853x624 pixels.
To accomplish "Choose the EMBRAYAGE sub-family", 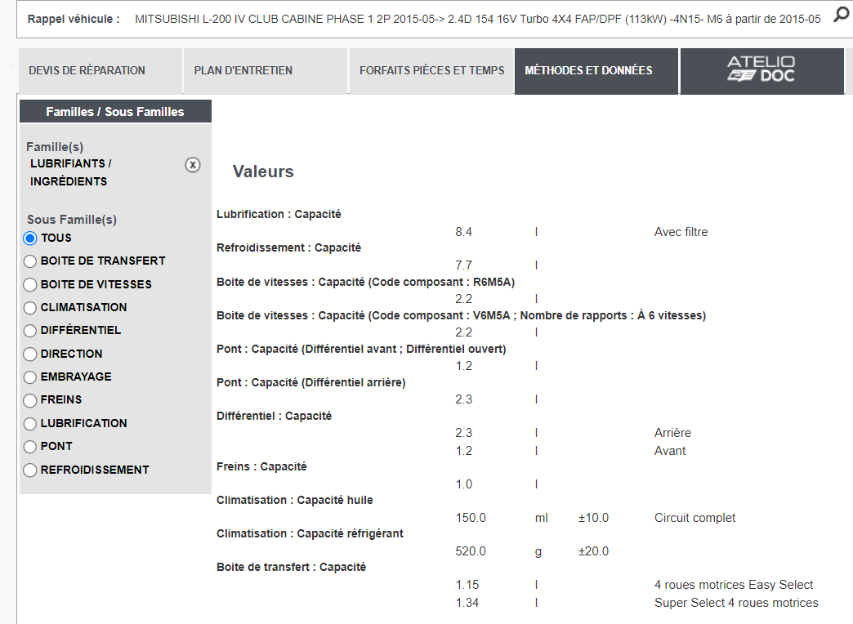I will tap(30, 377).
